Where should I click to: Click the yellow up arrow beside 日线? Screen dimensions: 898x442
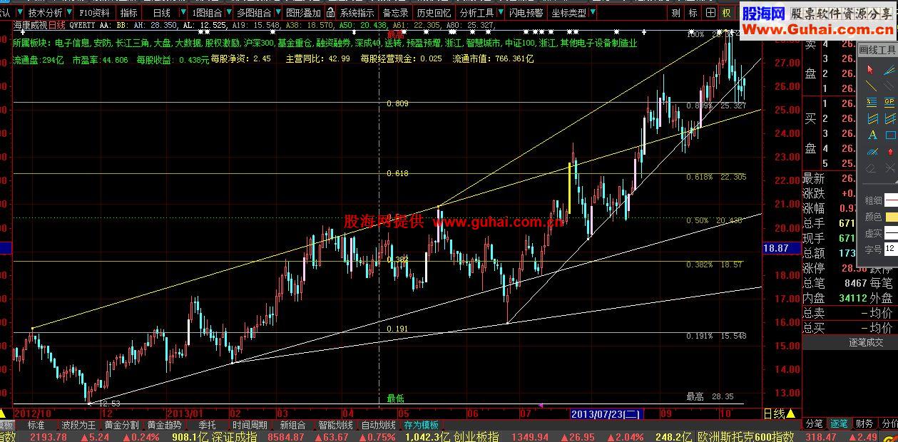point(790,413)
